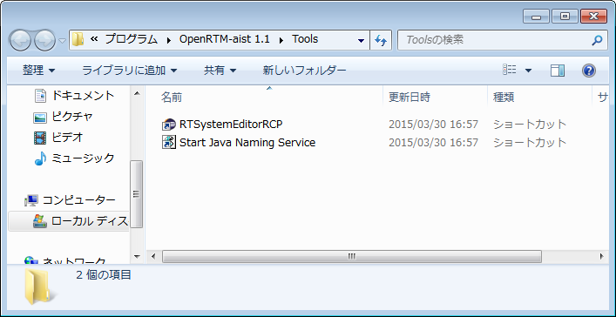The height and width of the screenshot is (317, 616).
Task: Select the RTSystemEditorRCP shortcut icon
Action: click(169, 125)
